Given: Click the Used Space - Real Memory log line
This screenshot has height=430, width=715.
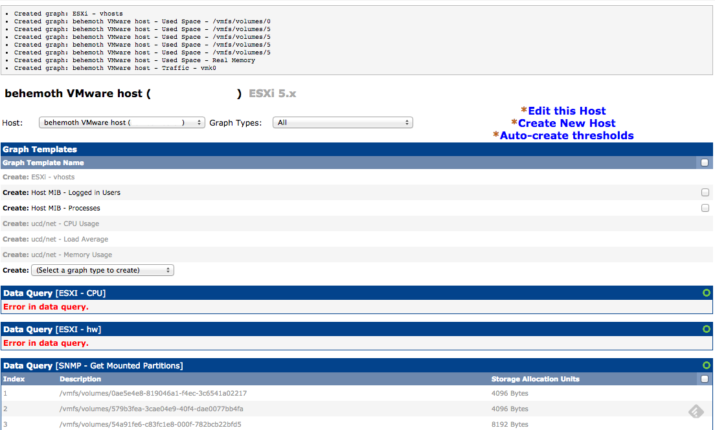Looking at the screenshot, I should [x=135, y=60].
